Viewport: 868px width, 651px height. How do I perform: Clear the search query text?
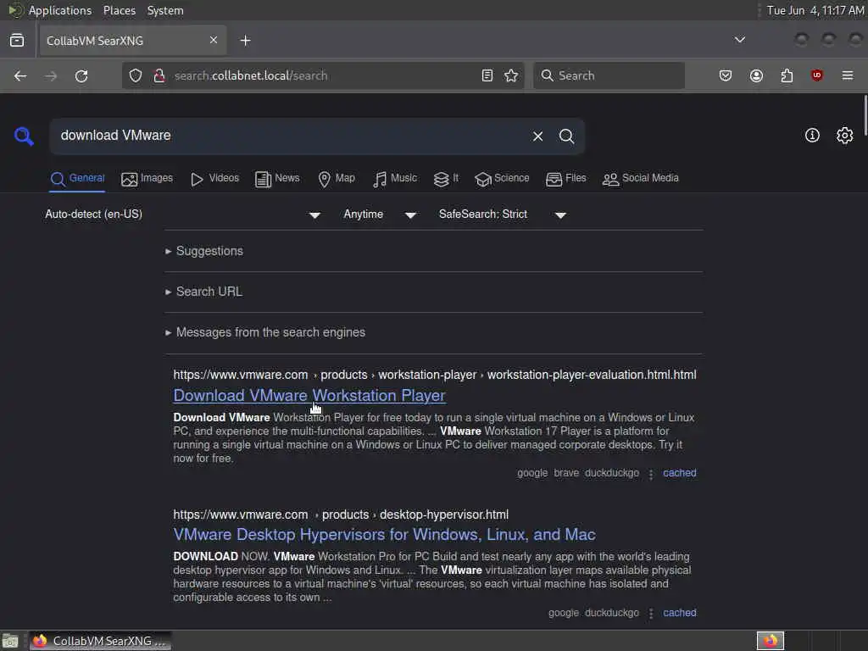point(537,136)
